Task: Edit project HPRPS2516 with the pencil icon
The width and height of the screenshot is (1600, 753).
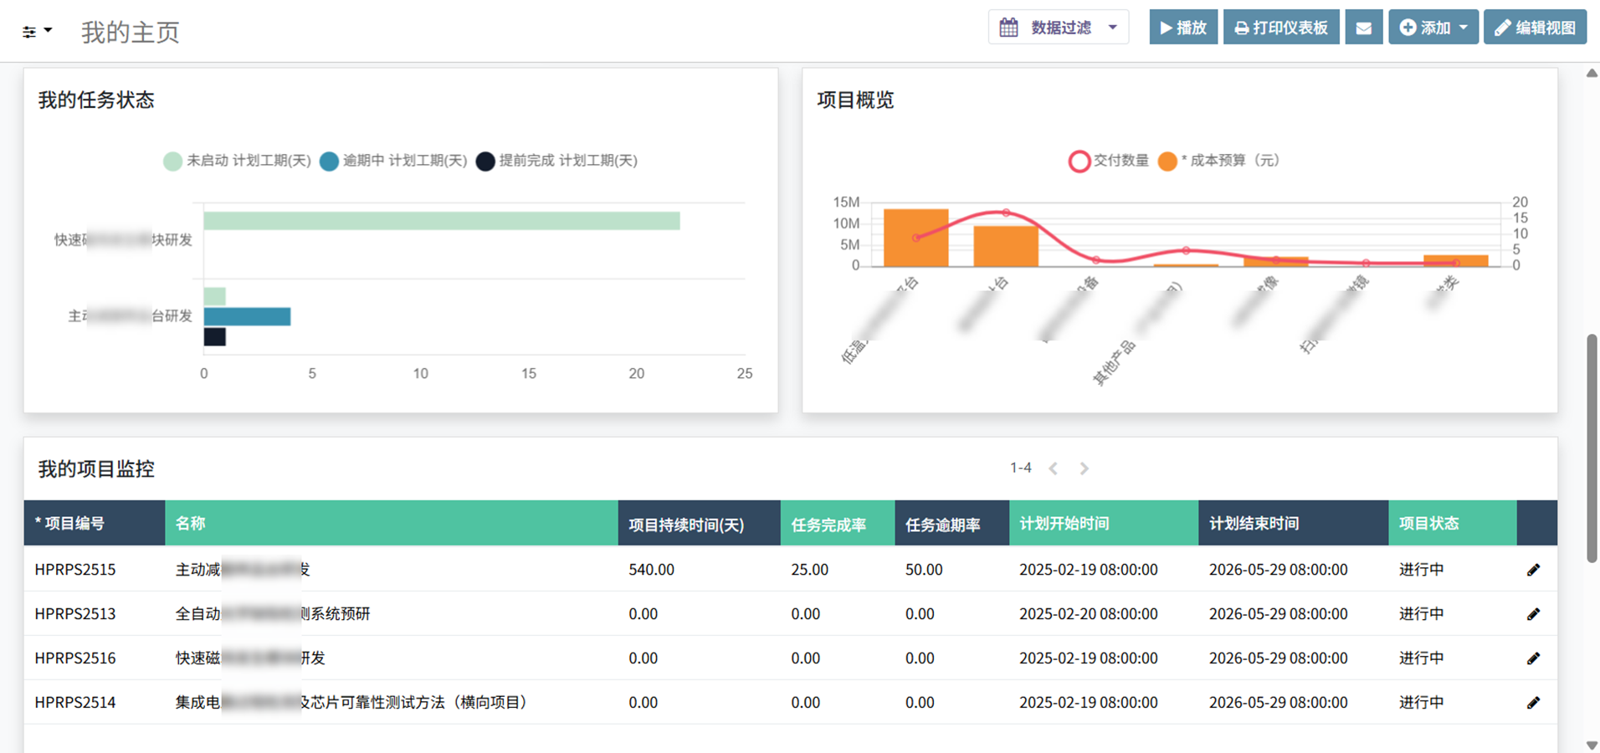Action: point(1533,658)
